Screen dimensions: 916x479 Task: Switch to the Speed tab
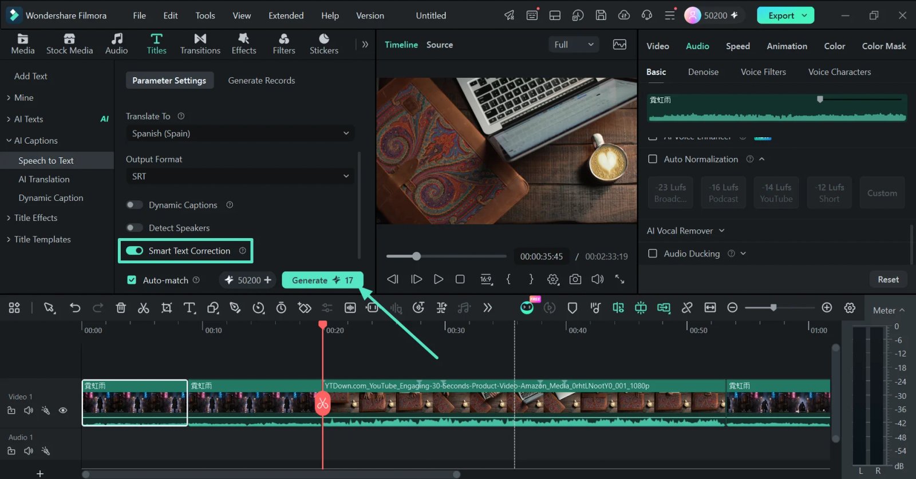tap(738, 46)
